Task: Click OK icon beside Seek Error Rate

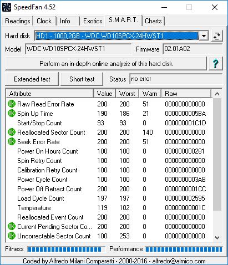Action: pyautogui.click(x=12, y=142)
